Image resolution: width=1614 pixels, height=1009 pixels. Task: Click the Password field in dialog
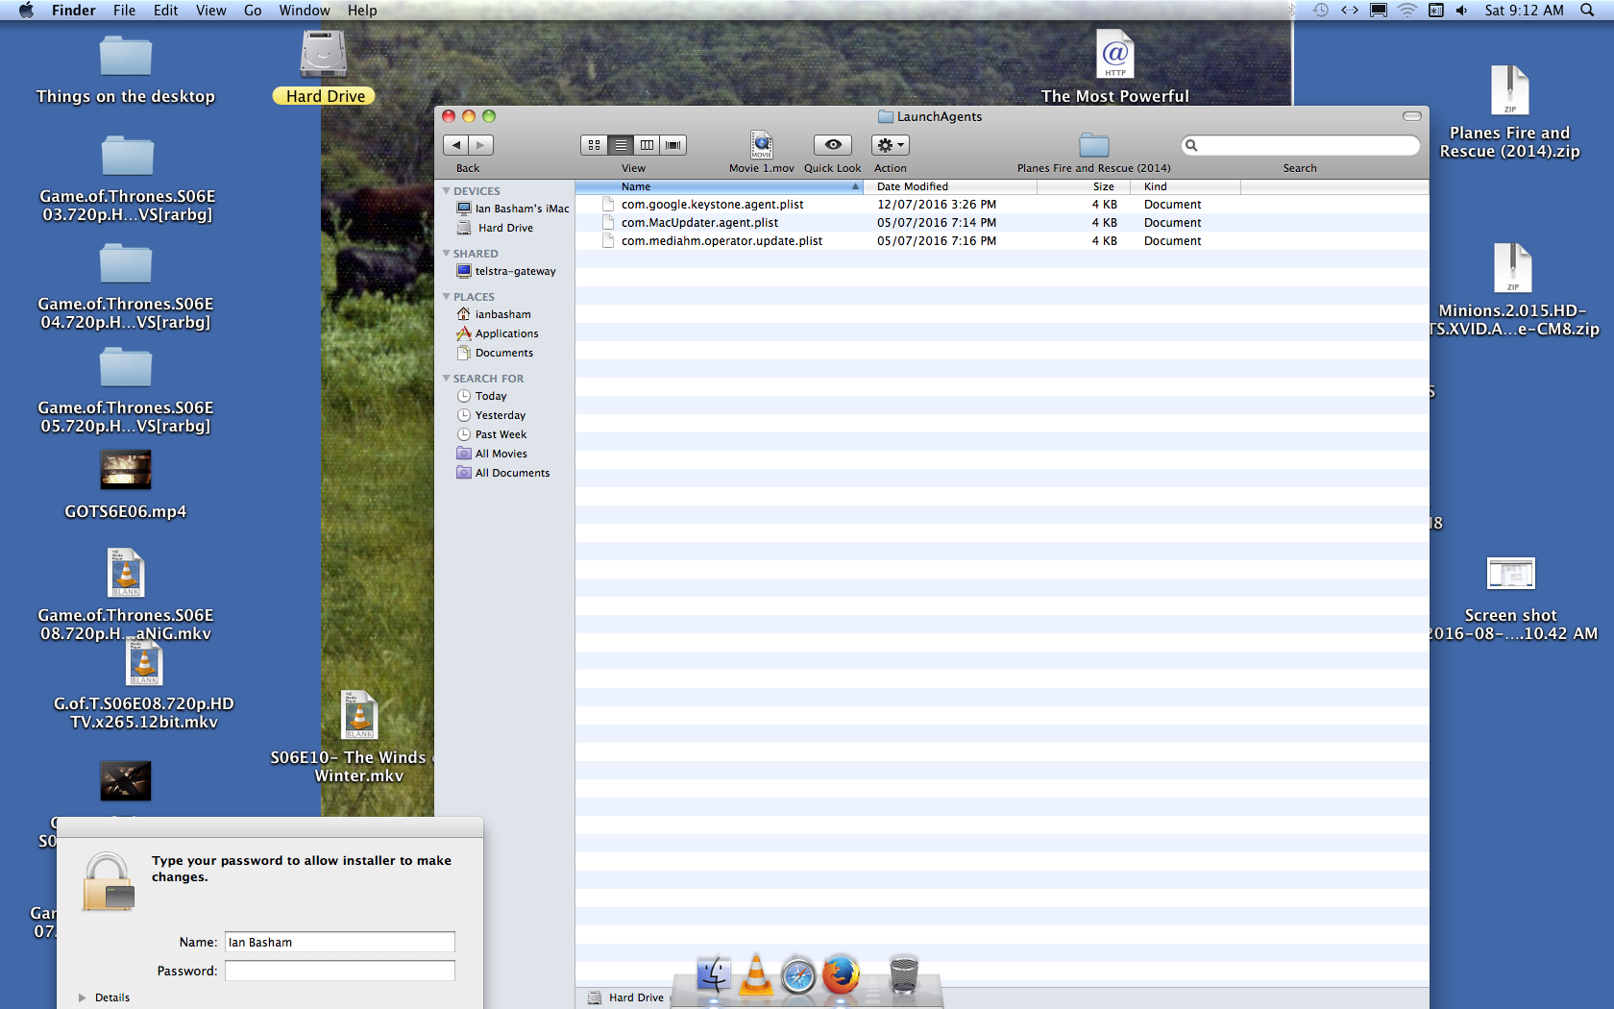pyautogui.click(x=340, y=971)
